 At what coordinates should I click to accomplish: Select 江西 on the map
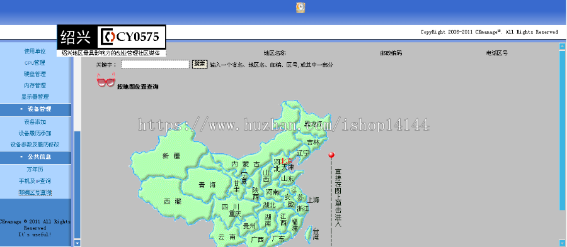point(283,219)
